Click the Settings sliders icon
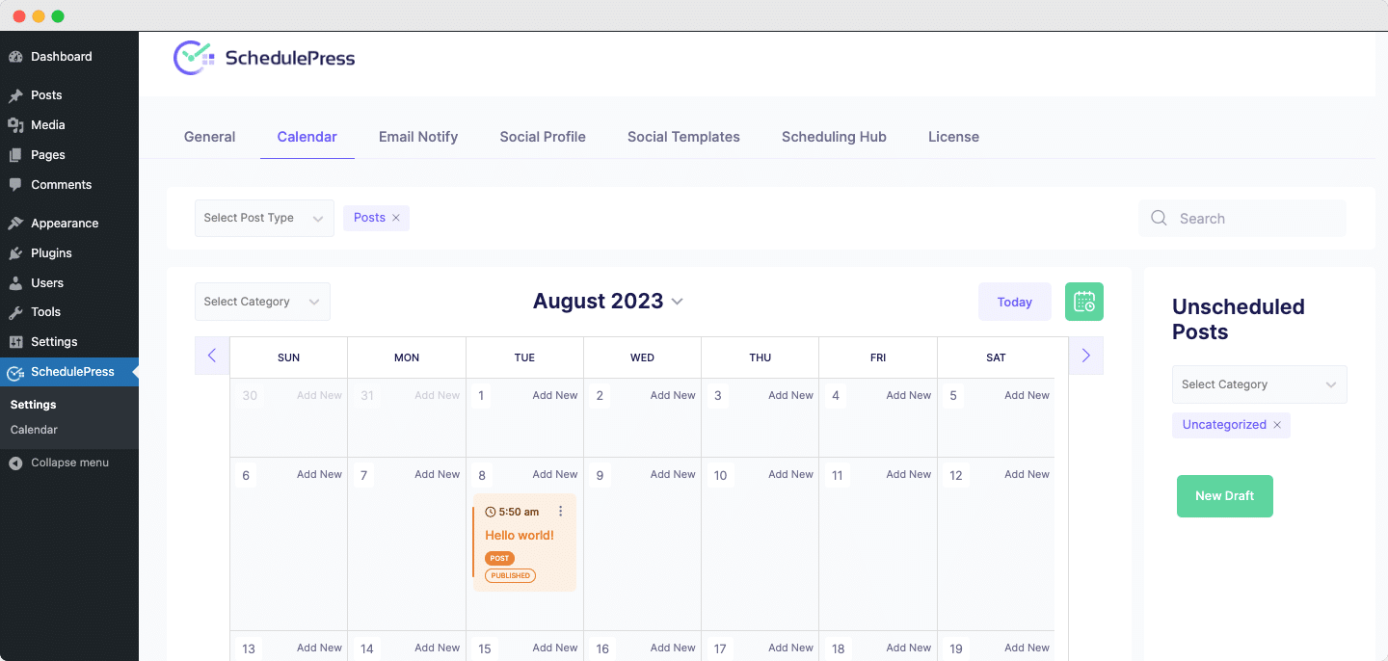The width and height of the screenshot is (1388, 661). [x=15, y=342]
